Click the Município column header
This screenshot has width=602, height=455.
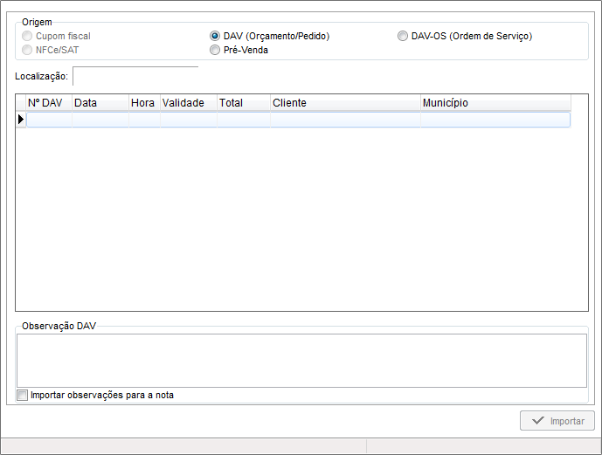coord(495,103)
